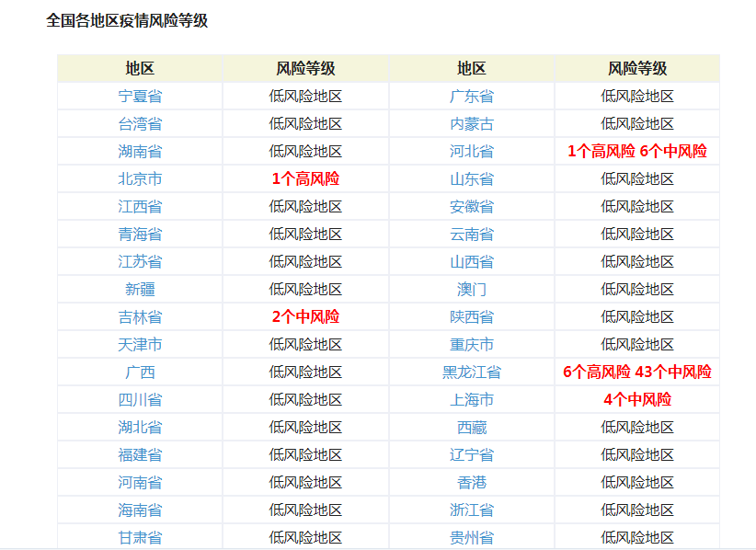Click the 地区 column header

pos(137,65)
